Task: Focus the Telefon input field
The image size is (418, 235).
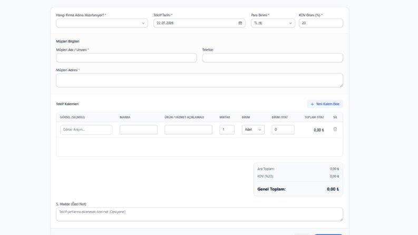Action: coord(273,58)
